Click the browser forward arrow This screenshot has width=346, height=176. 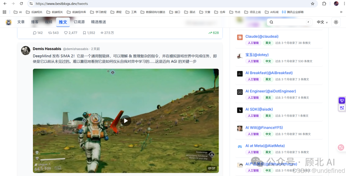coord(13,4)
